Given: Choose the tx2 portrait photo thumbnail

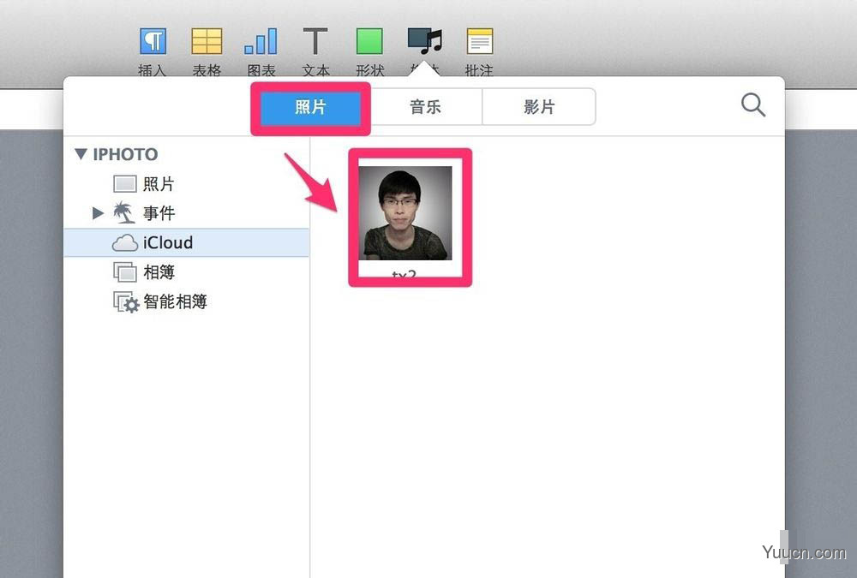Looking at the screenshot, I should pyautogui.click(x=405, y=213).
